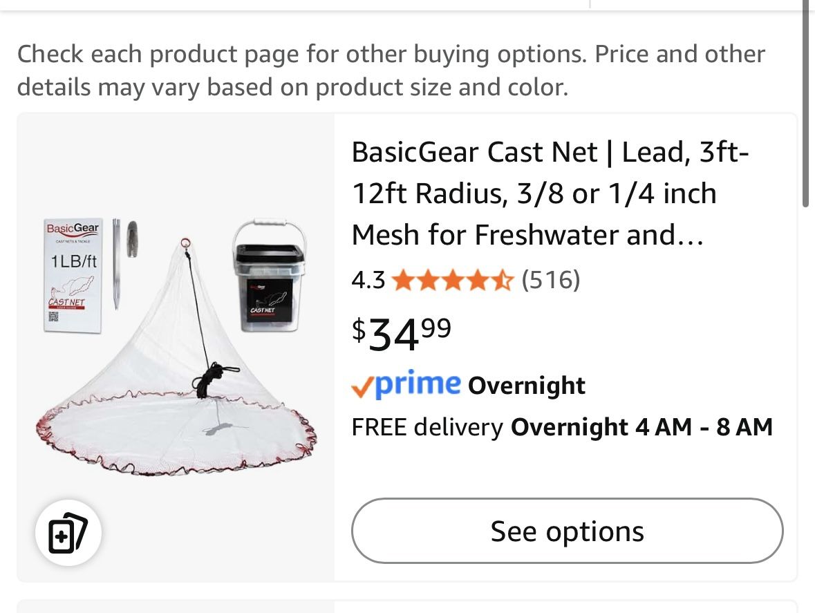Tap the bold Overnight label beside Prime
The image size is (815, 613).
[527, 386]
